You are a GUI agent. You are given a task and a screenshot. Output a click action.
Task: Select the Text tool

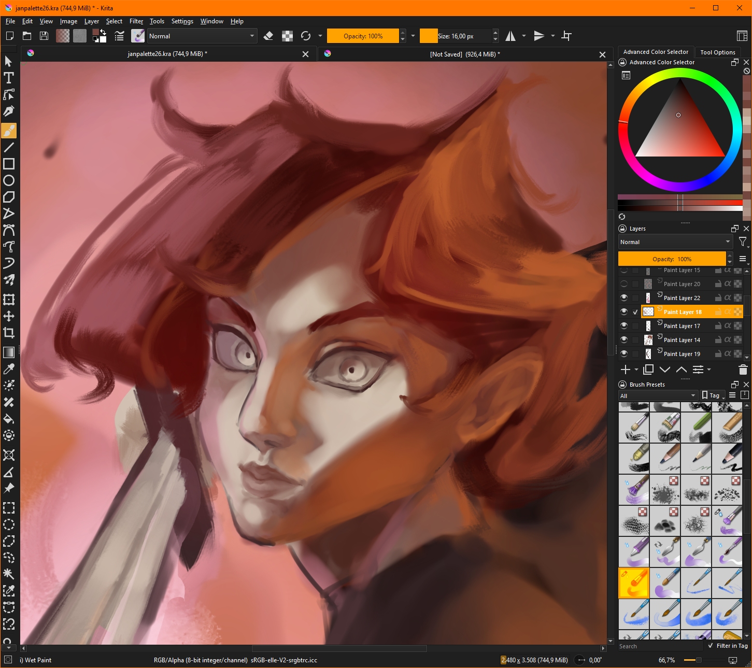pos(9,78)
